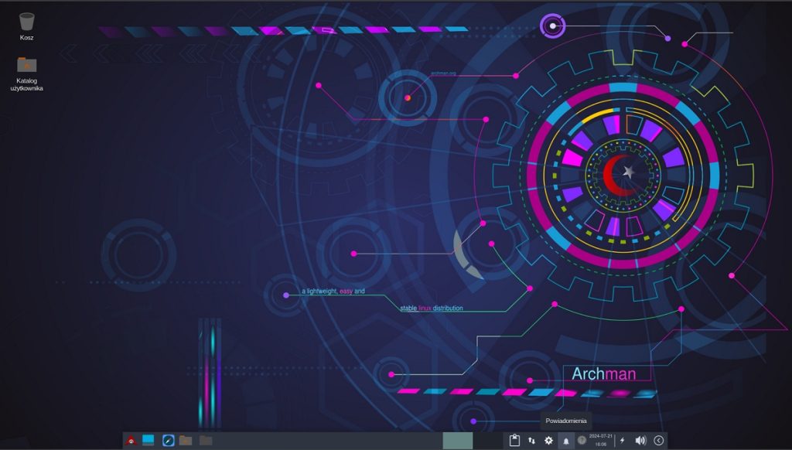Open the clipboard manager in the system tray
Screen dimensions: 792x450
click(x=514, y=440)
